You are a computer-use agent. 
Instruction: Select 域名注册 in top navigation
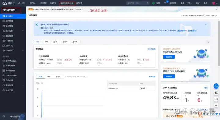(79, 3)
